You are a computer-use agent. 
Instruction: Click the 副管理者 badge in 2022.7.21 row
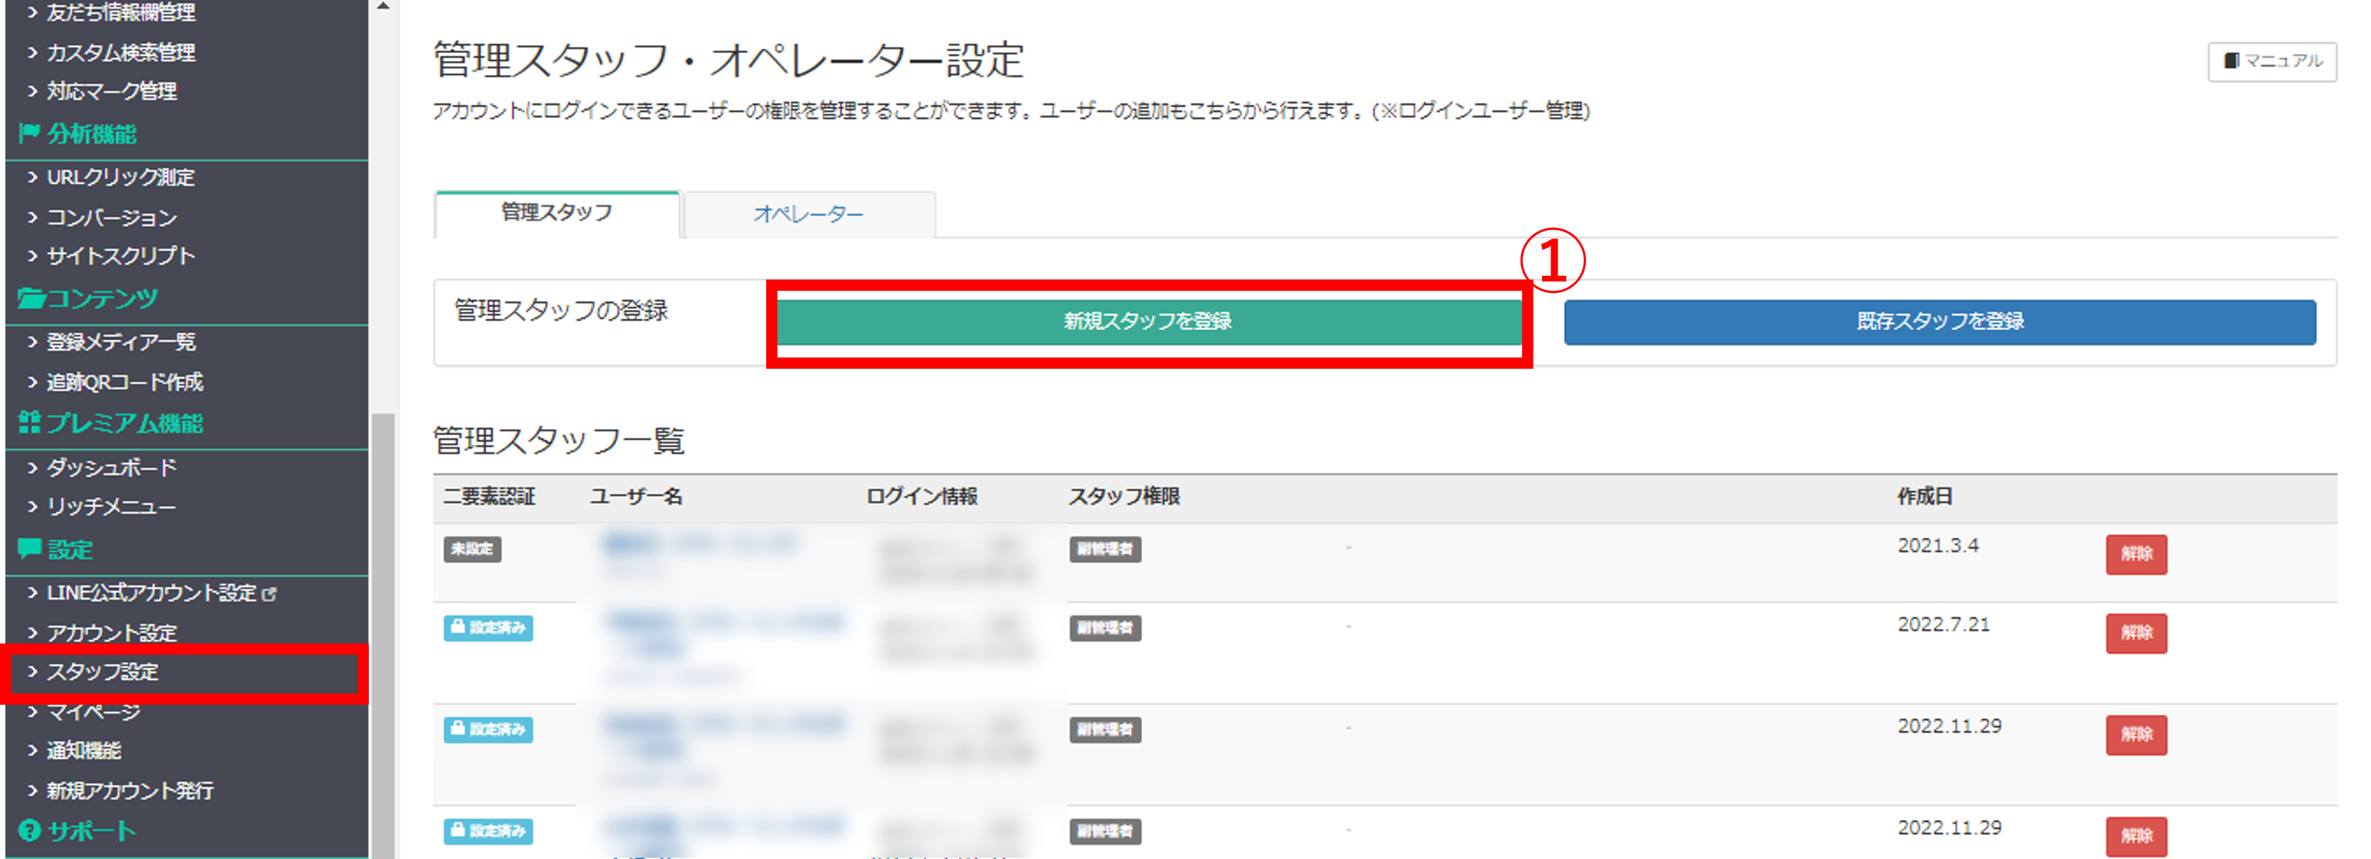tap(1104, 629)
